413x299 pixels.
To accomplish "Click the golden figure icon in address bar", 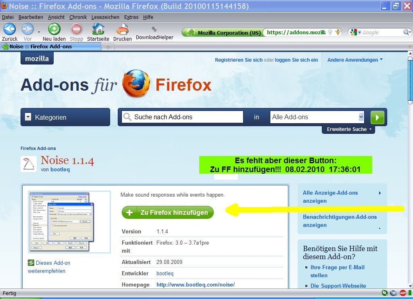I will click(338, 32).
